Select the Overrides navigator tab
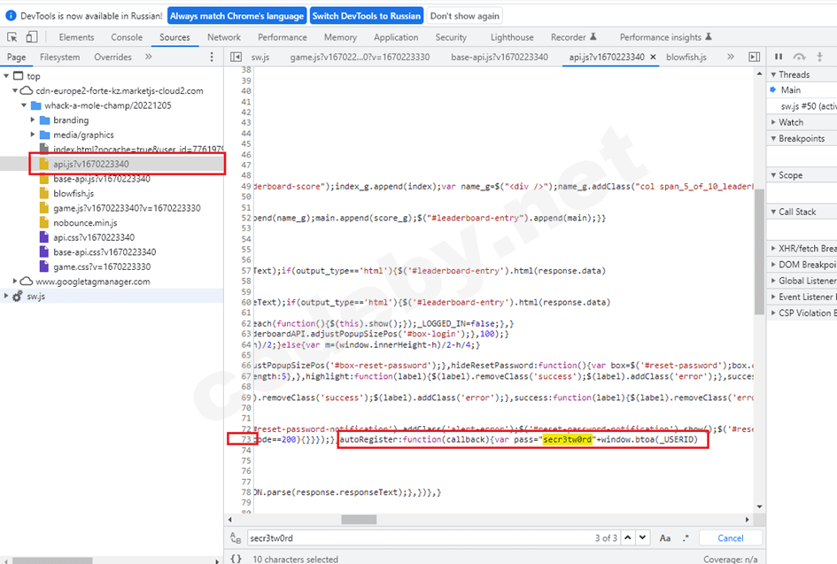This screenshot has width=837, height=564. (x=112, y=57)
